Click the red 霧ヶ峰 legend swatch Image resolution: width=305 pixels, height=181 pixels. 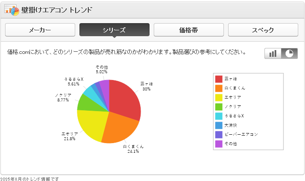pyautogui.click(x=219, y=79)
